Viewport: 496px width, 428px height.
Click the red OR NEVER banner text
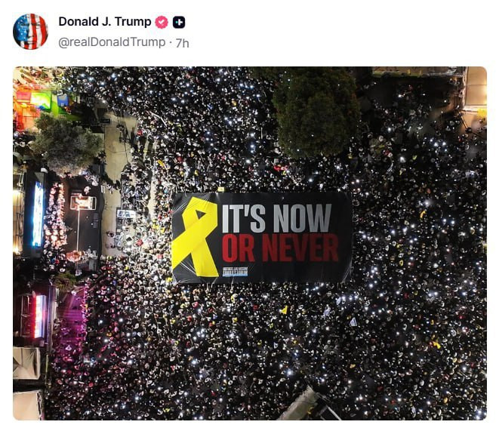[x=280, y=248]
